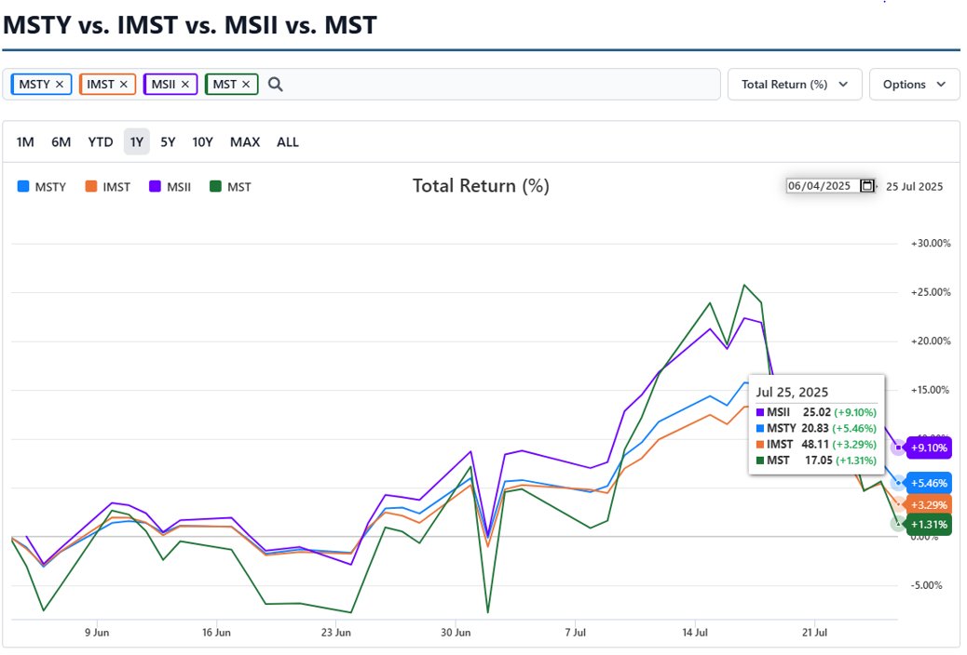Choose the 1Y time range
The image size is (967, 655).
[x=136, y=142]
